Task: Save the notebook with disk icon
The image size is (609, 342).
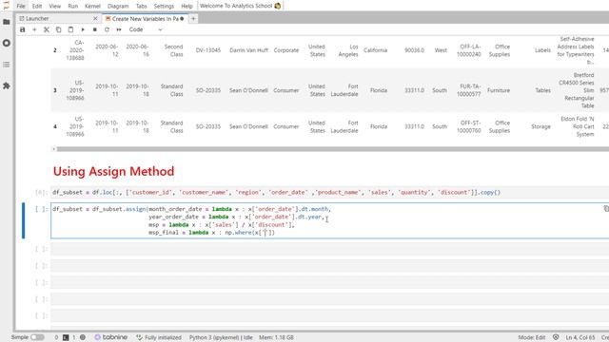Action: (23, 29)
